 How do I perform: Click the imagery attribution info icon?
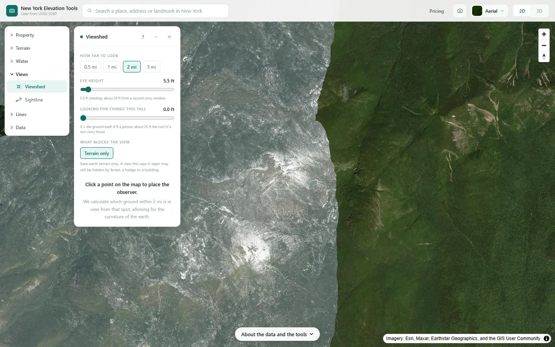(547, 339)
